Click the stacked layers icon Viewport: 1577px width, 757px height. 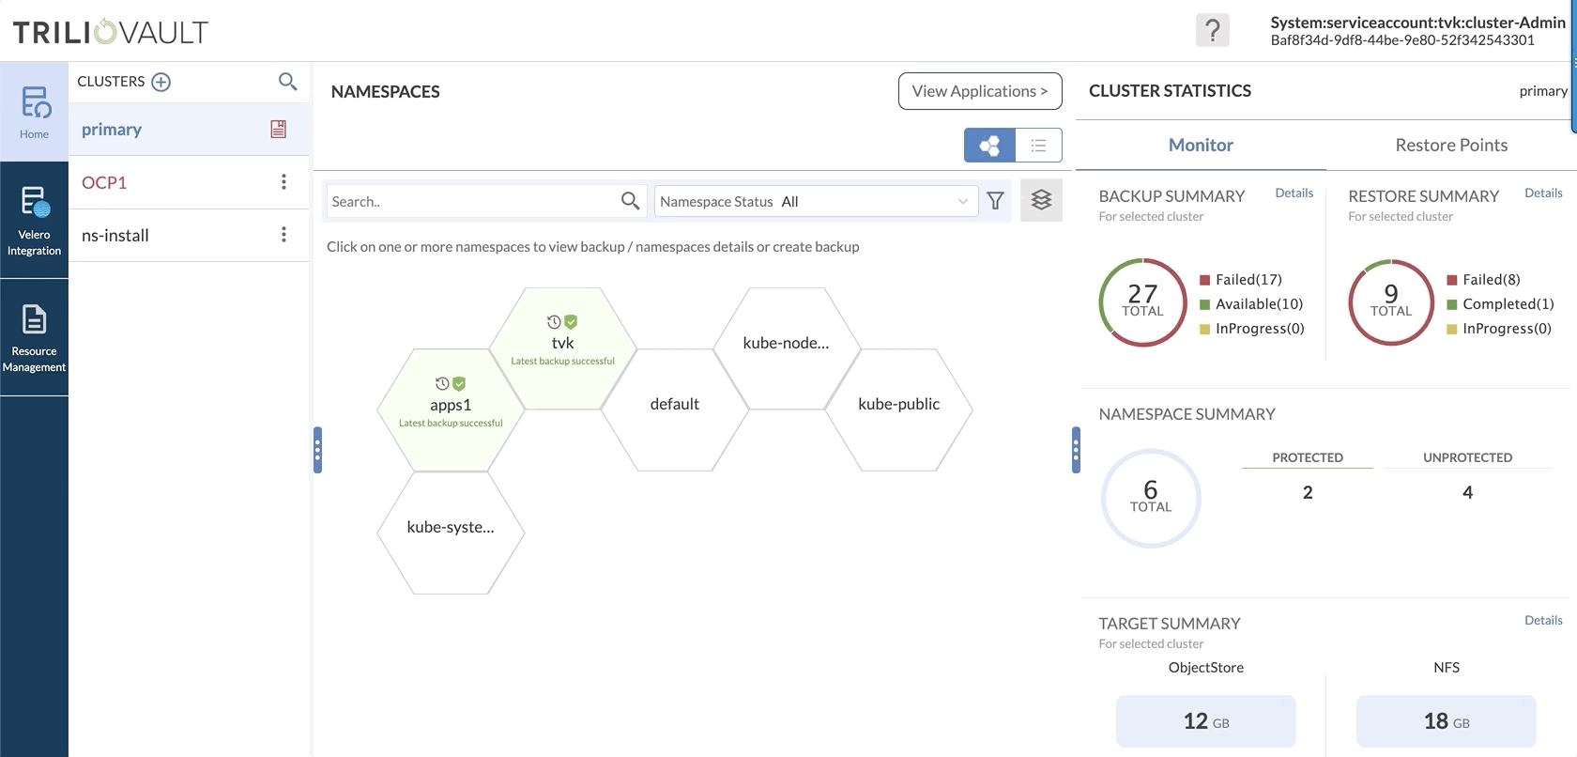pos(1041,200)
